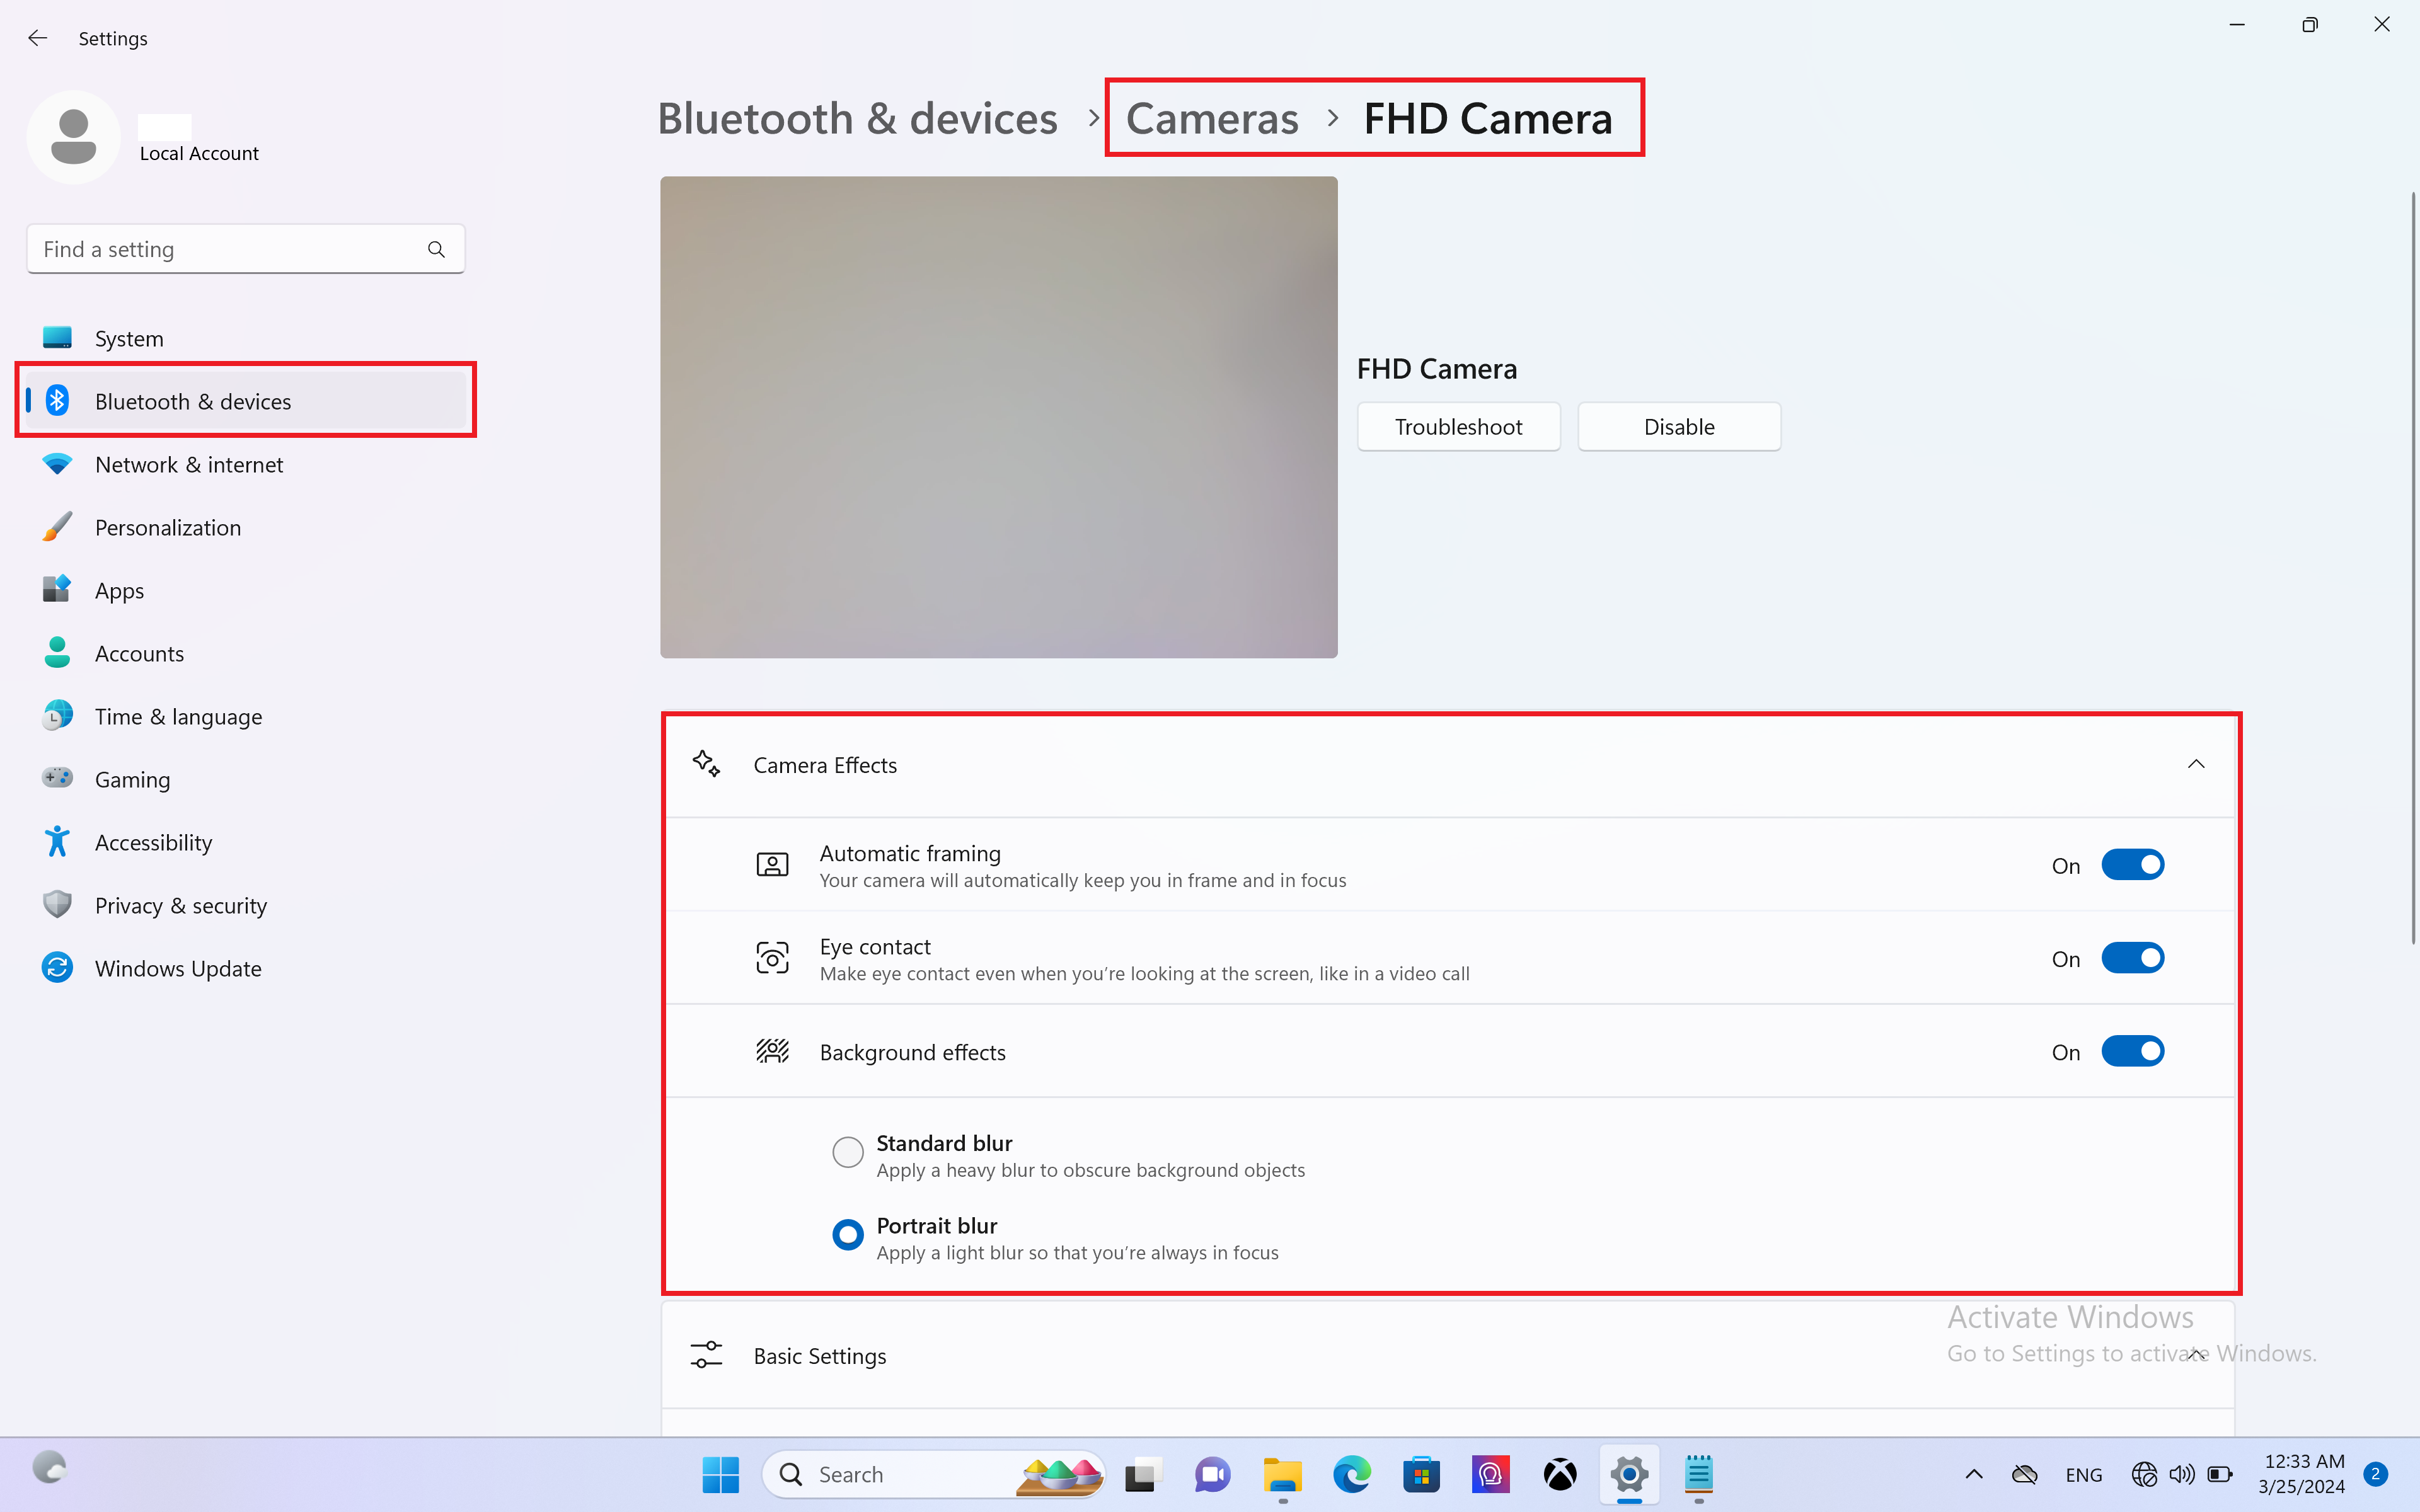Open the Xbox app from the taskbar
Viewport: 2420px width, 1512px height.
[1560, 1474]
